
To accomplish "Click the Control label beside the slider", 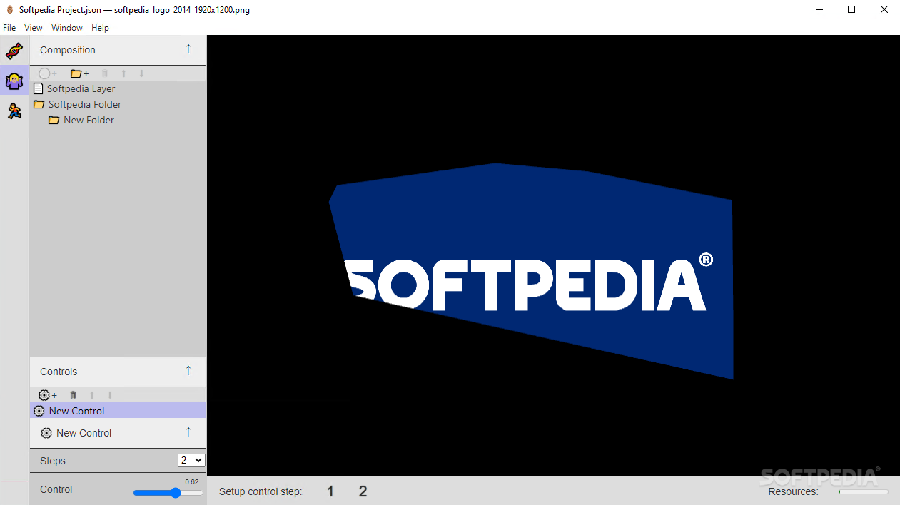I will click(x=56, y=489).
